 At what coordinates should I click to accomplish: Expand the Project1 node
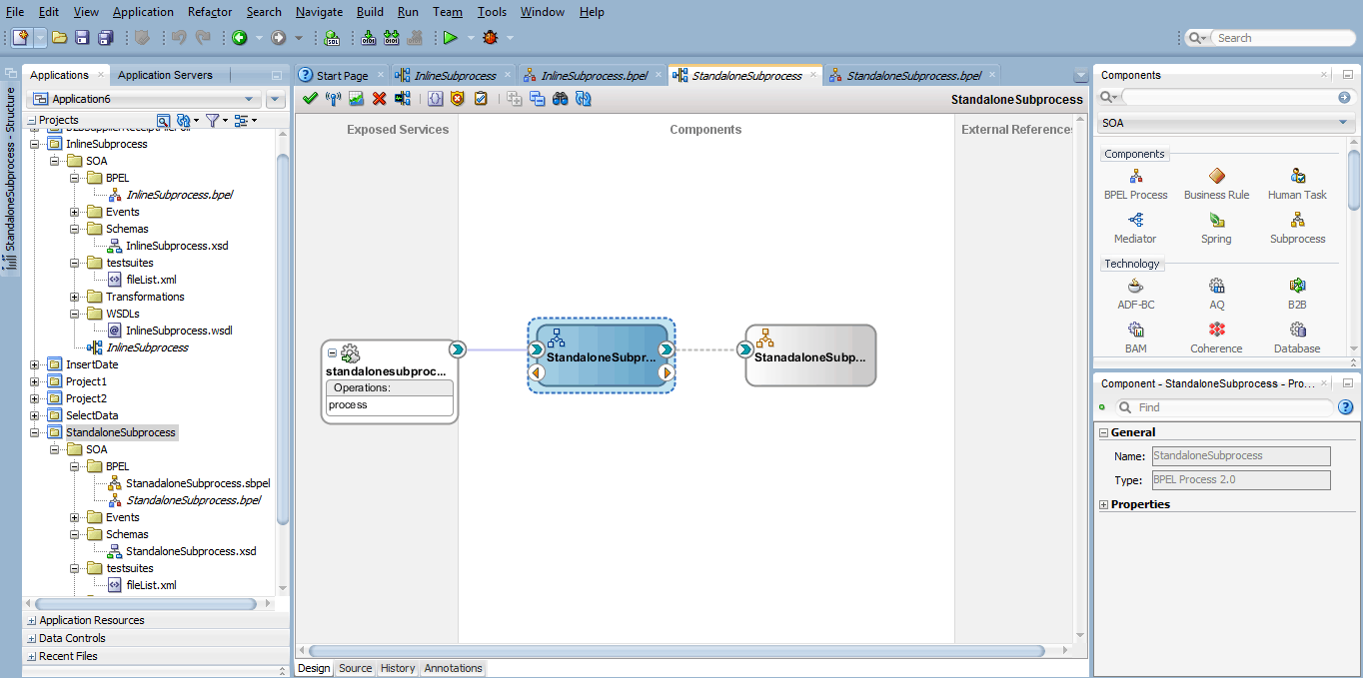pos(35,381)
